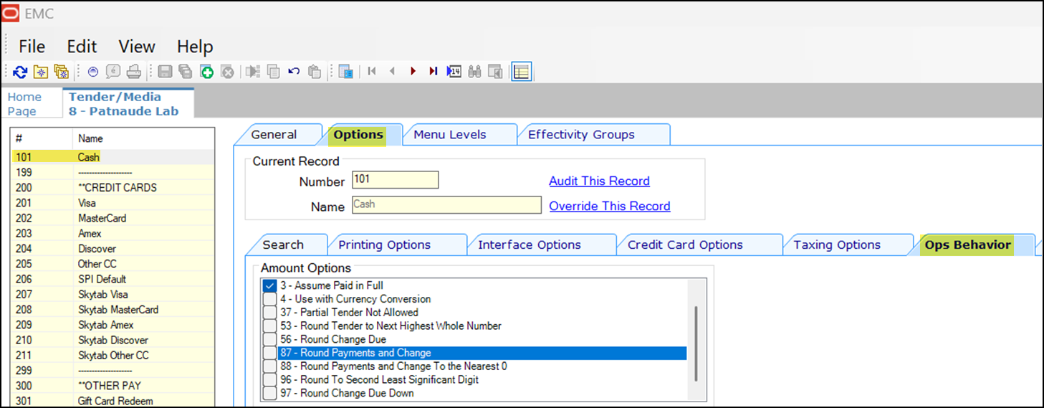This screenshot has height=408, width=1044.
Task: Click the green plus Insert Record icon
Action: tap(206, 72)
